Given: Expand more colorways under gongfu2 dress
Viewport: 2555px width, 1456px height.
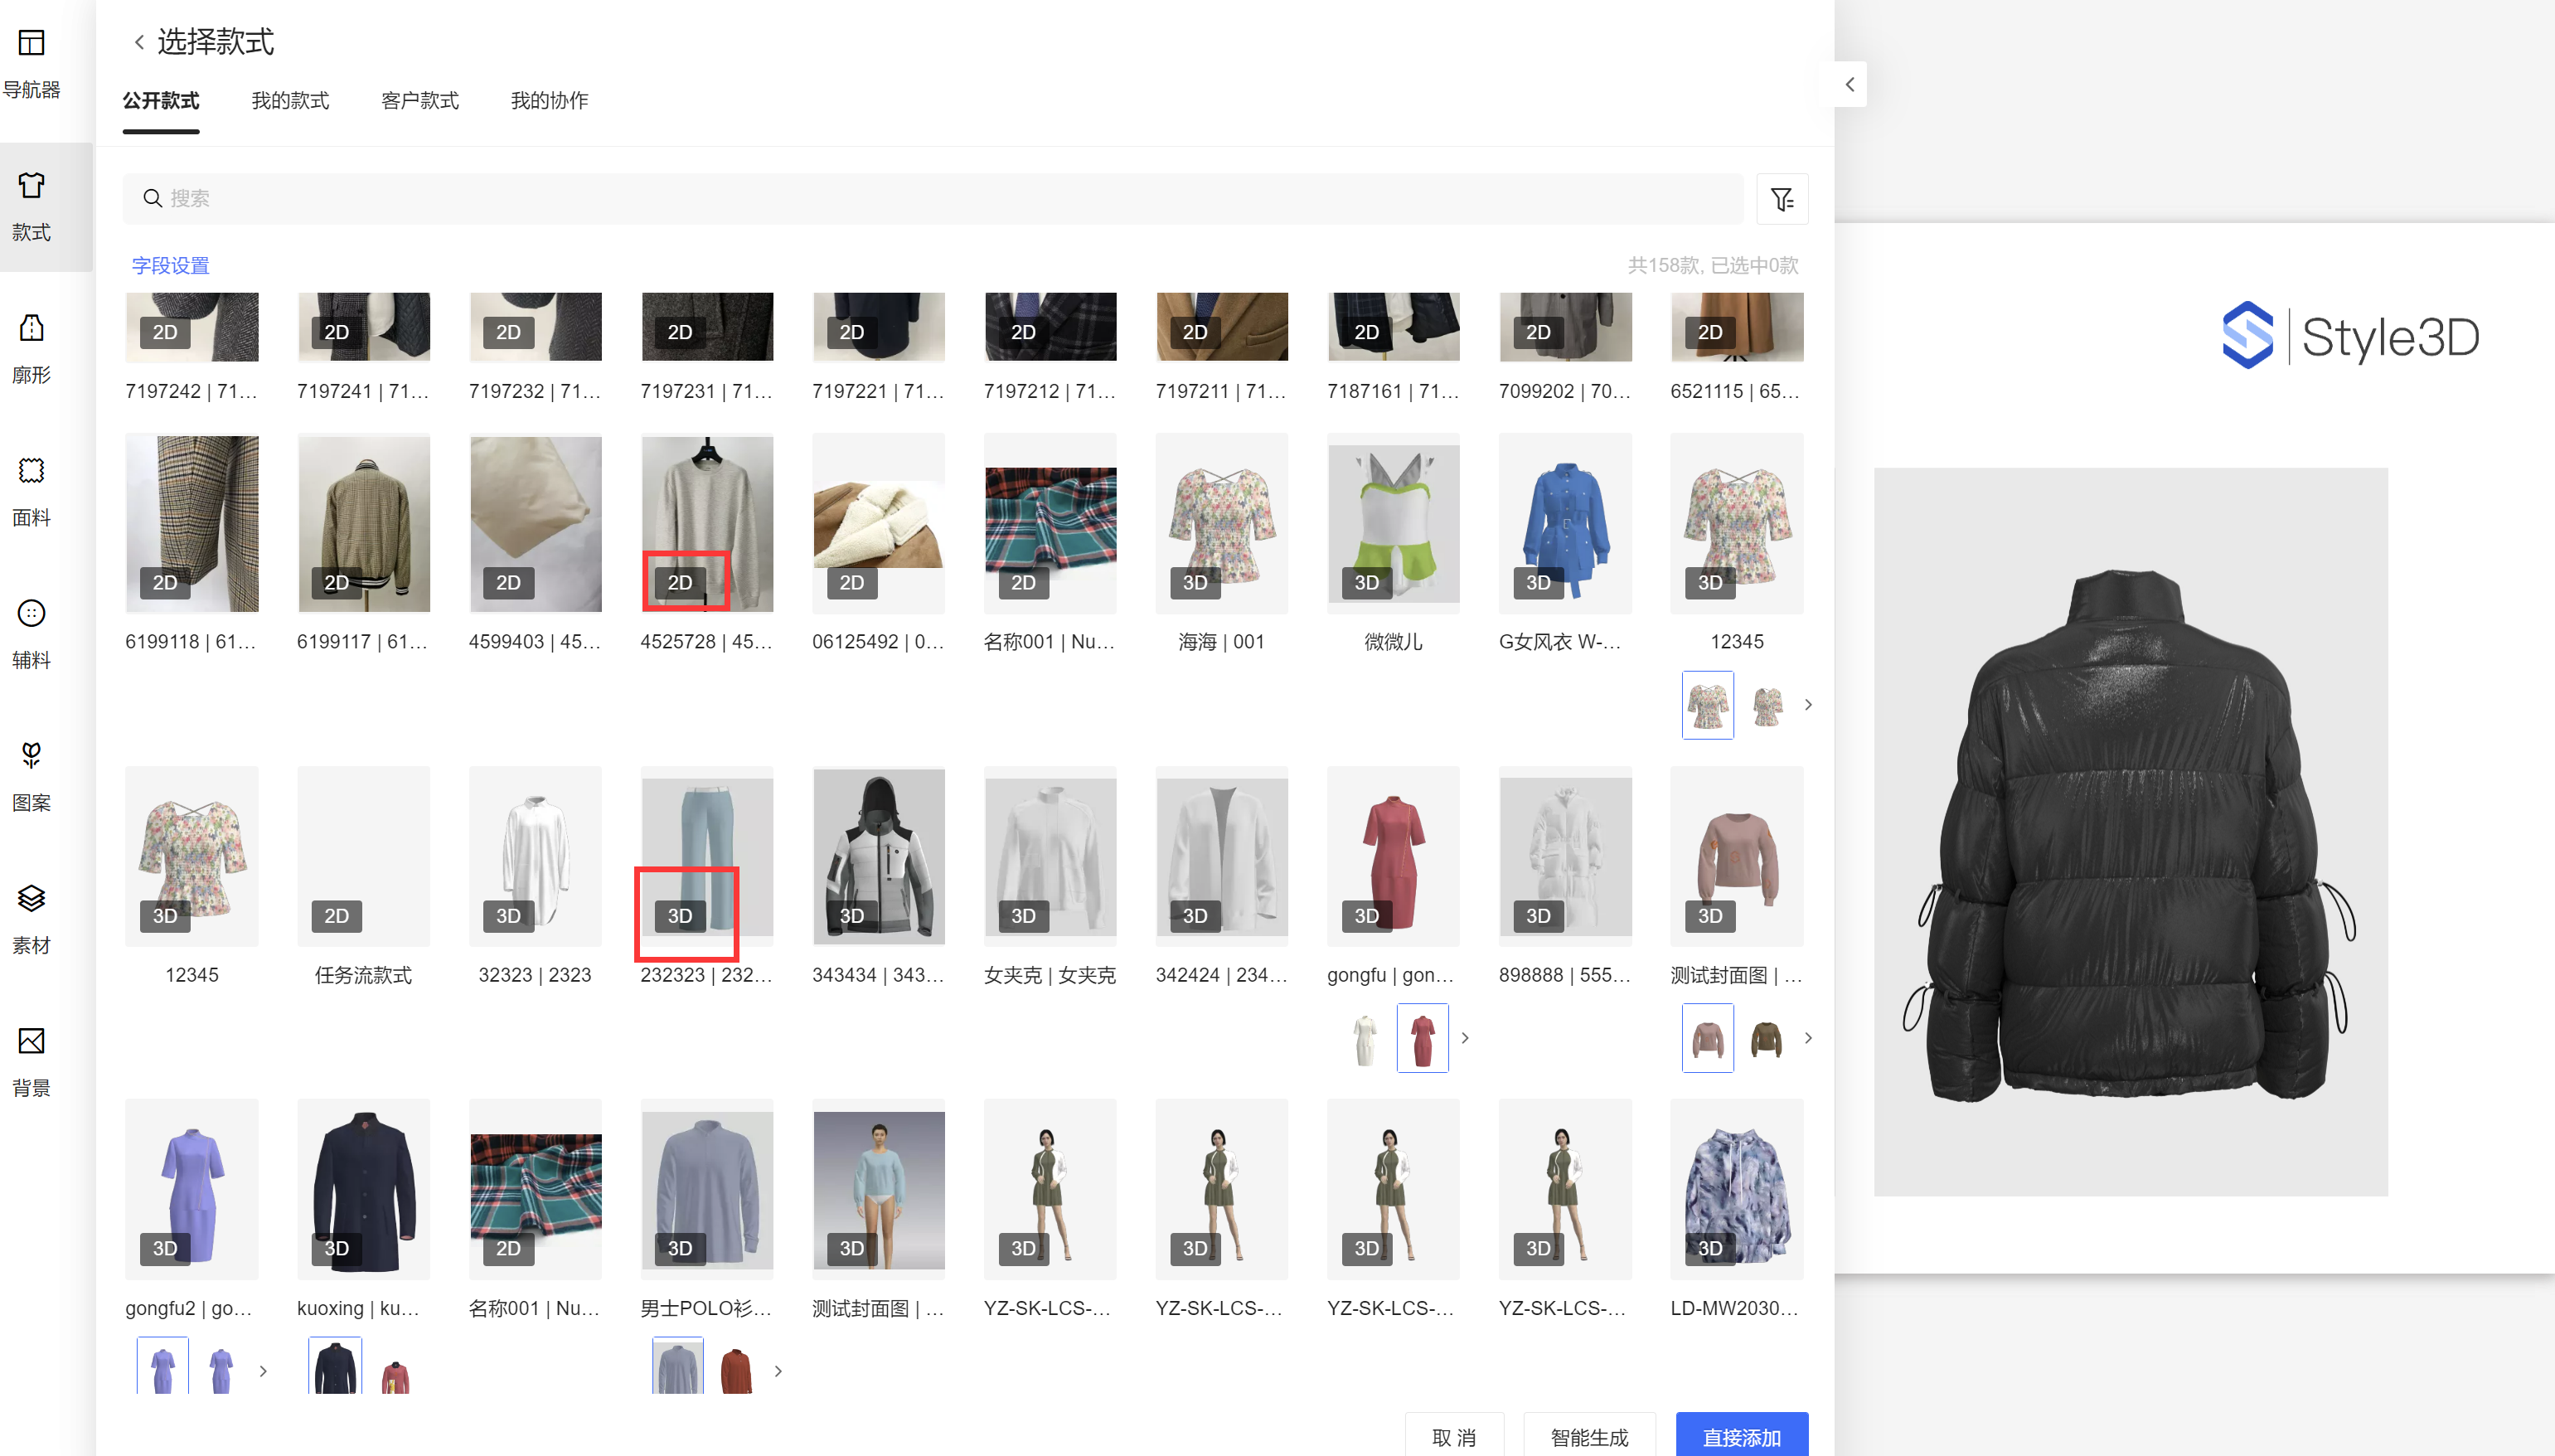Looking at the screenshot, I should click(263, 1371).
